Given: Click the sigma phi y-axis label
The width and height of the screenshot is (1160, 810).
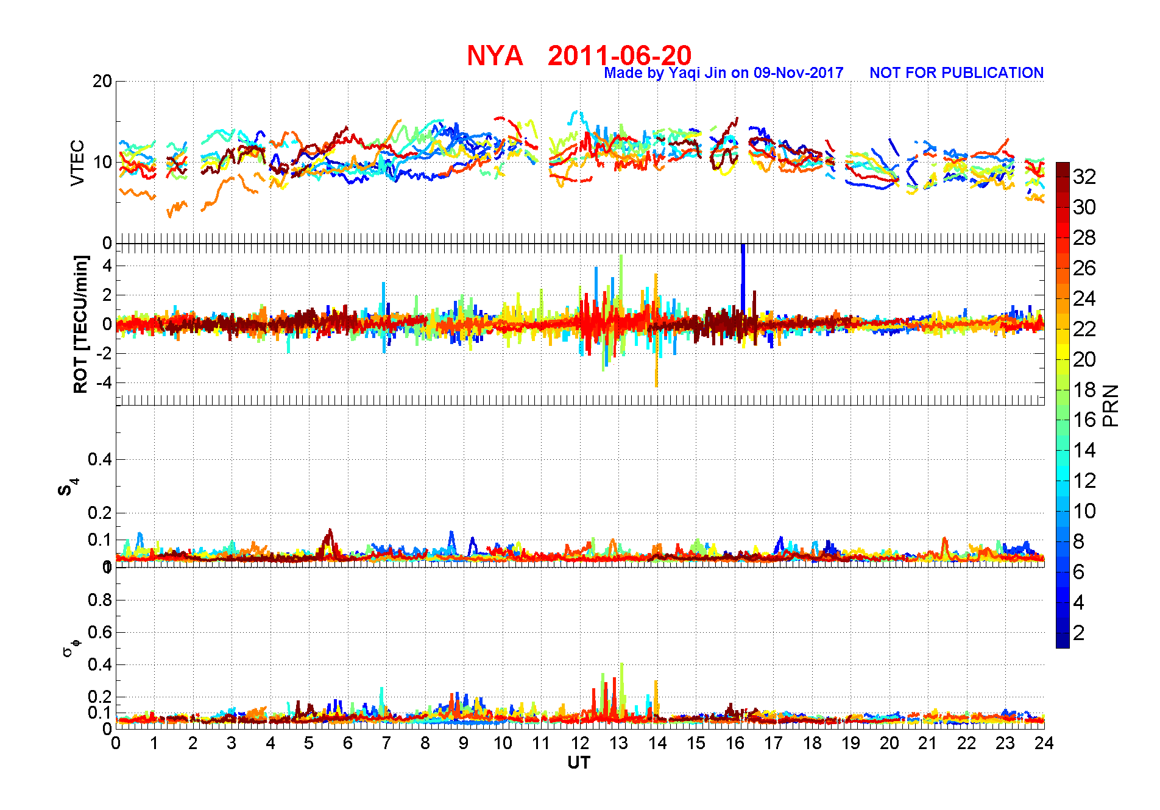Looking at the screenshot, I should 70,647.
